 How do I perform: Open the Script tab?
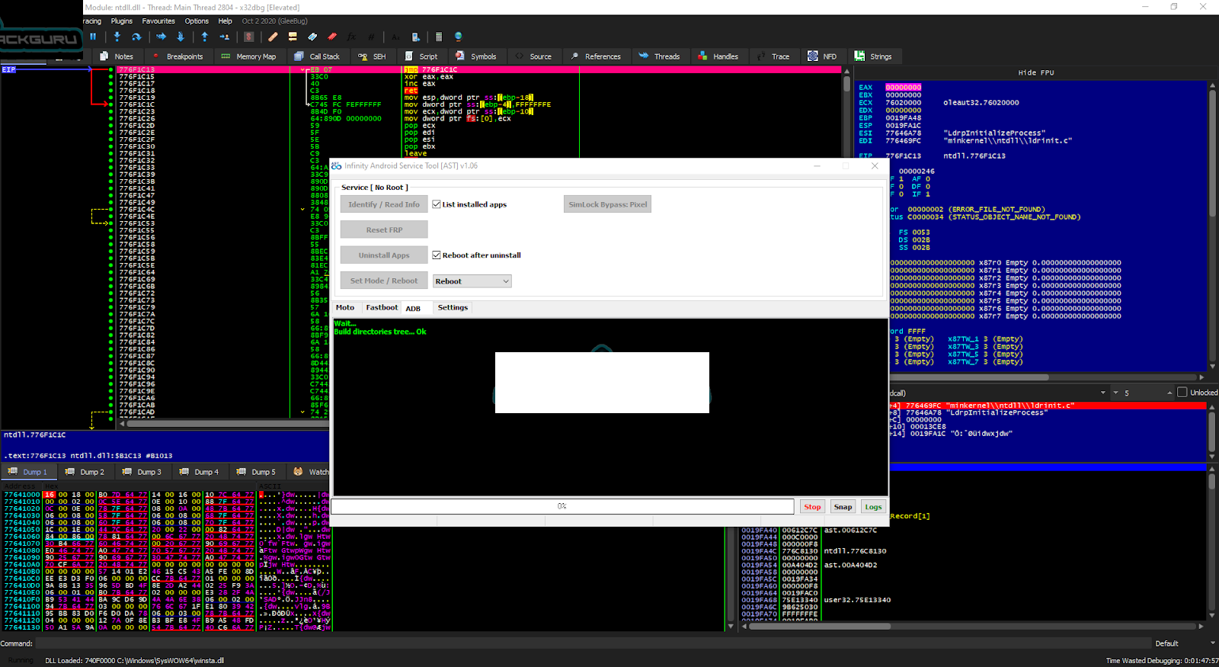click(x=421, y=56)
